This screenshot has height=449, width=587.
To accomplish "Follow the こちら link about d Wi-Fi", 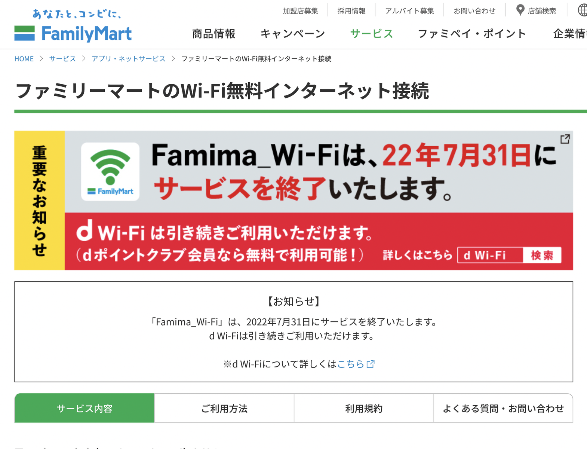I will 351,364.
